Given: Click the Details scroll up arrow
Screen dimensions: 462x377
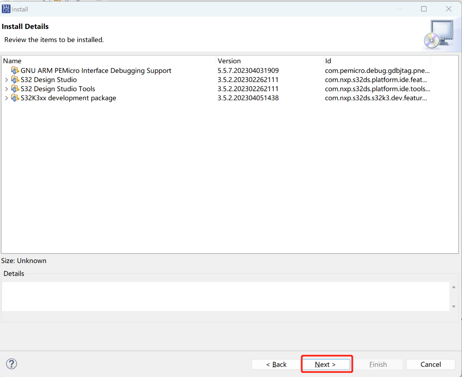Looking at the screenshot, I should 454,287.
